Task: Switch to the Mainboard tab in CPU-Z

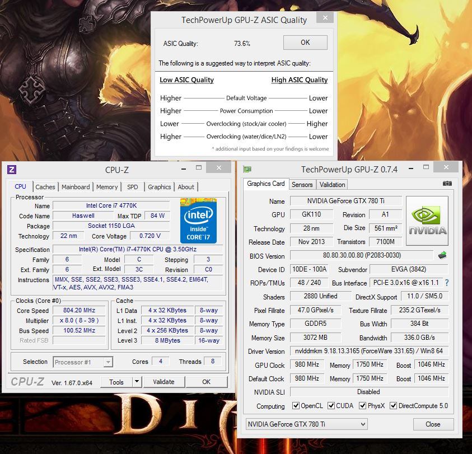Action: coord(76,187)
